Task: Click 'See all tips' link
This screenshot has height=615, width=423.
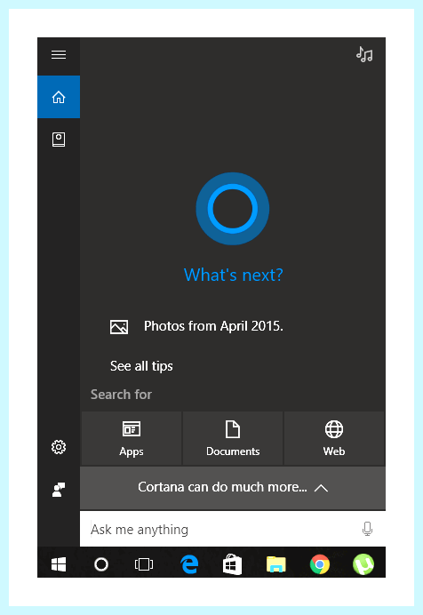Action: 141,366
